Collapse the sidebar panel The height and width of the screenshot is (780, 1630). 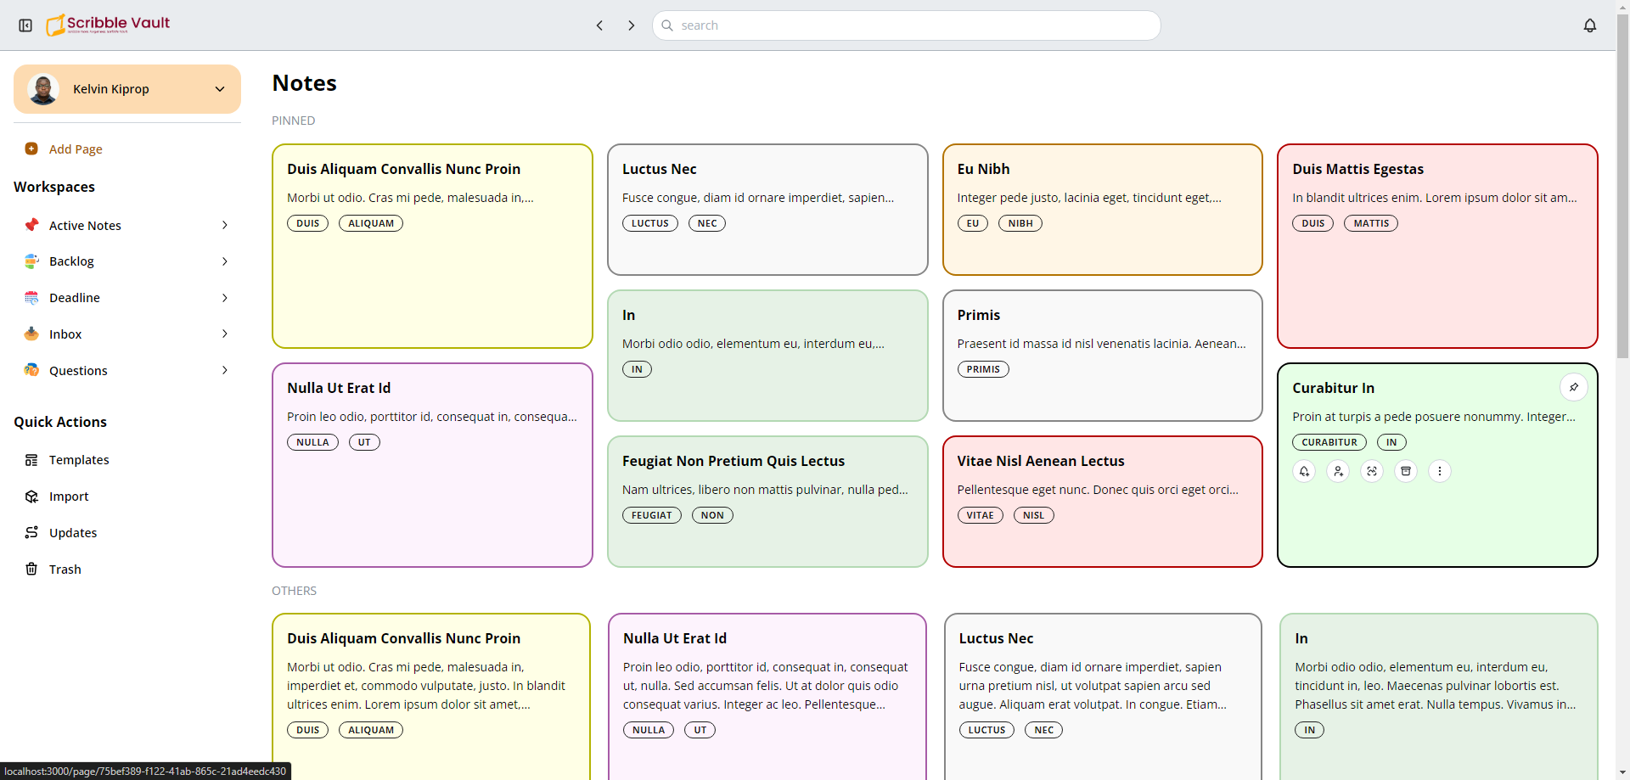point(25,25)
